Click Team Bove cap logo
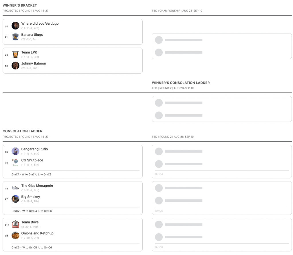The width and height of the screenshot is (293, 255). 15,224
